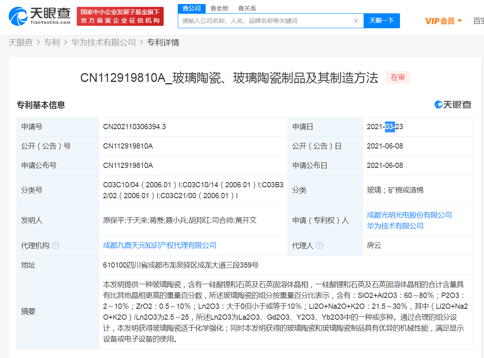The image size is (484, 358).
Task: Click the 天眼一下 search button
Action: (381, 21)
